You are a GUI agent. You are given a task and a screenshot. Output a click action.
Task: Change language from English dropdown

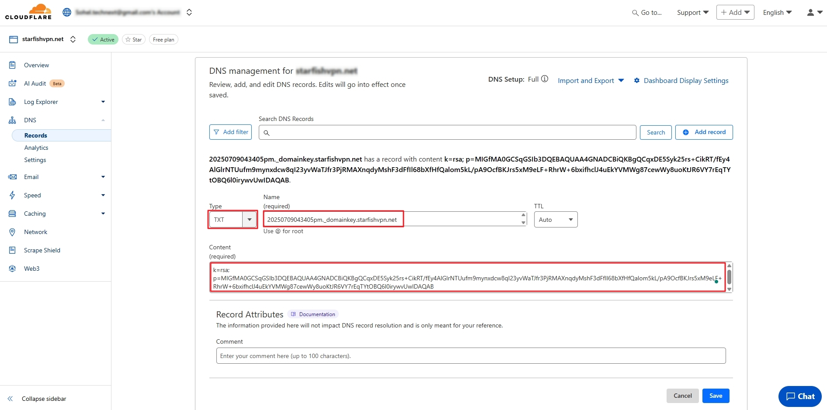coord(777,13)
